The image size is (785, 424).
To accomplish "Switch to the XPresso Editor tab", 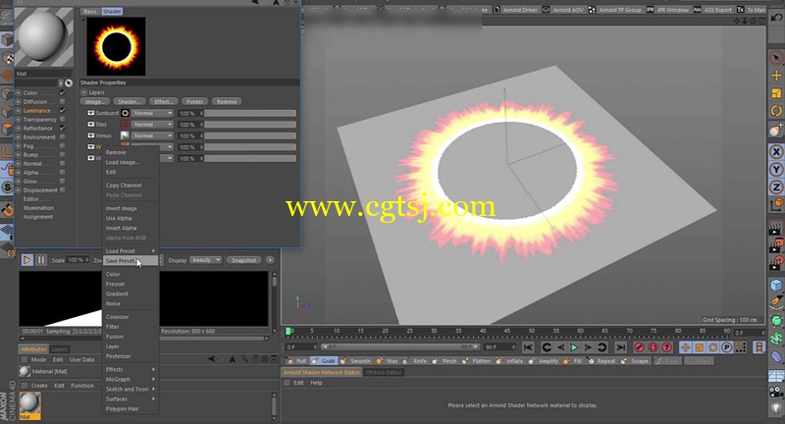I will click(x=384, y=372).
